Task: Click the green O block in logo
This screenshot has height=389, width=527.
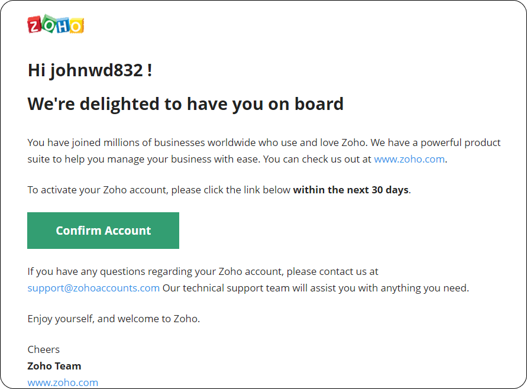Action: [x=49, y=24]
